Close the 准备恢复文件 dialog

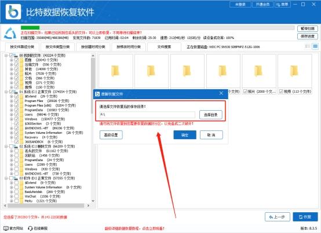[221, 93]
